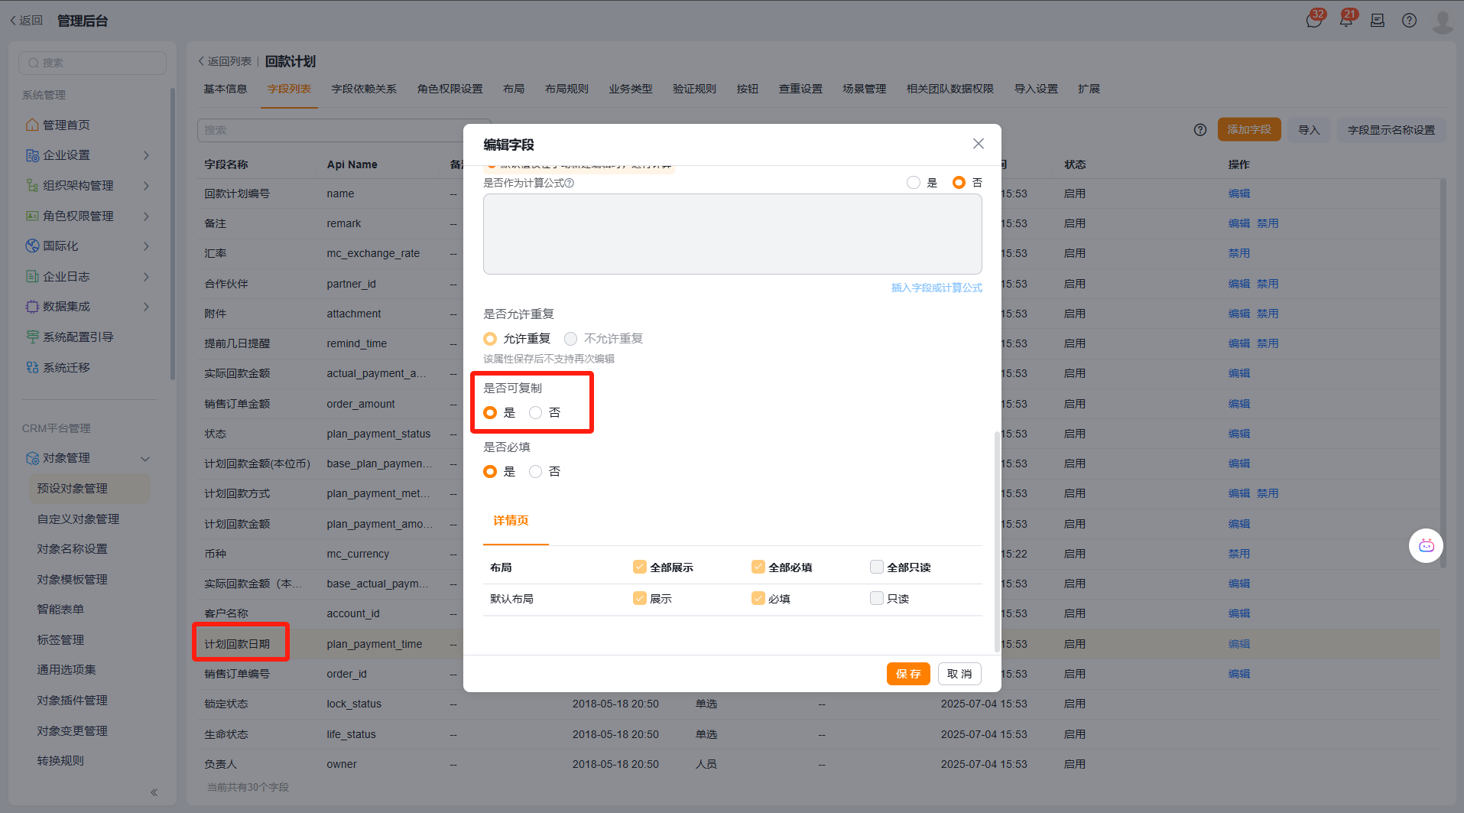Click the 国际化 globe icon

32,246
